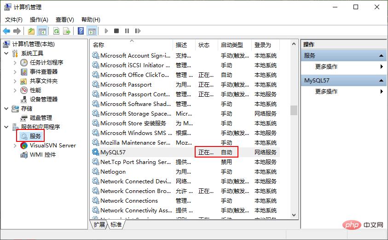Viewport: 388px width, 240px height.
Task: Click the Refresh toolbar icon
Action: pos(56,31)
